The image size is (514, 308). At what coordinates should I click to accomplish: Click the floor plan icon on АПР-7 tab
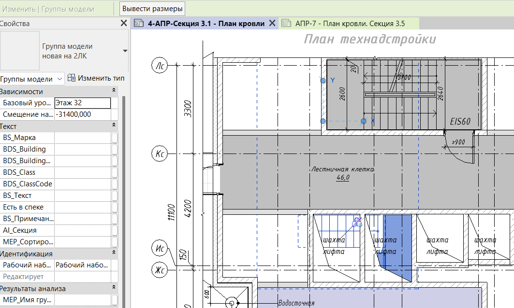coord(286,23)
